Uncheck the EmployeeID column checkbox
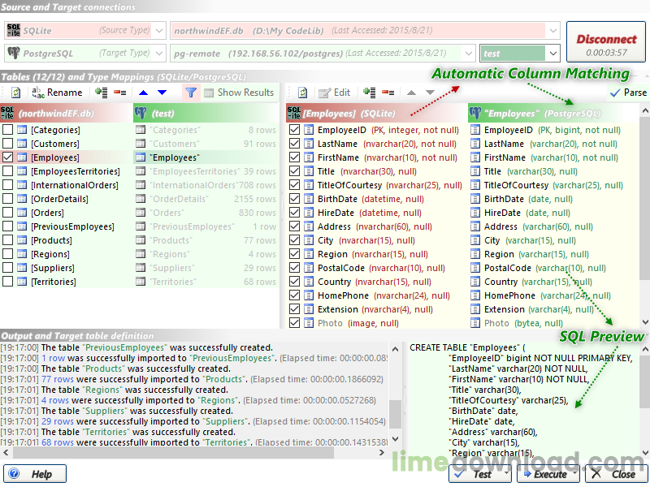Screen dimensions: 650x487 click(294, 130)
